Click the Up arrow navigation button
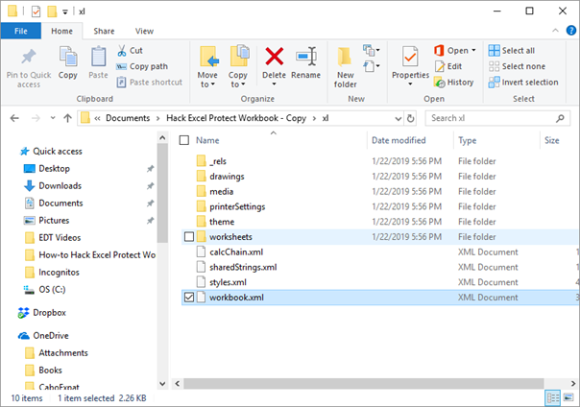580x407 pixels. pos(67,118)
